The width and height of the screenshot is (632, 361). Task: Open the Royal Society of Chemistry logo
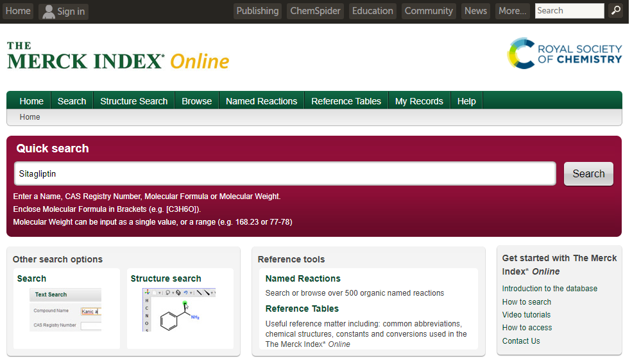pos(564,54)
